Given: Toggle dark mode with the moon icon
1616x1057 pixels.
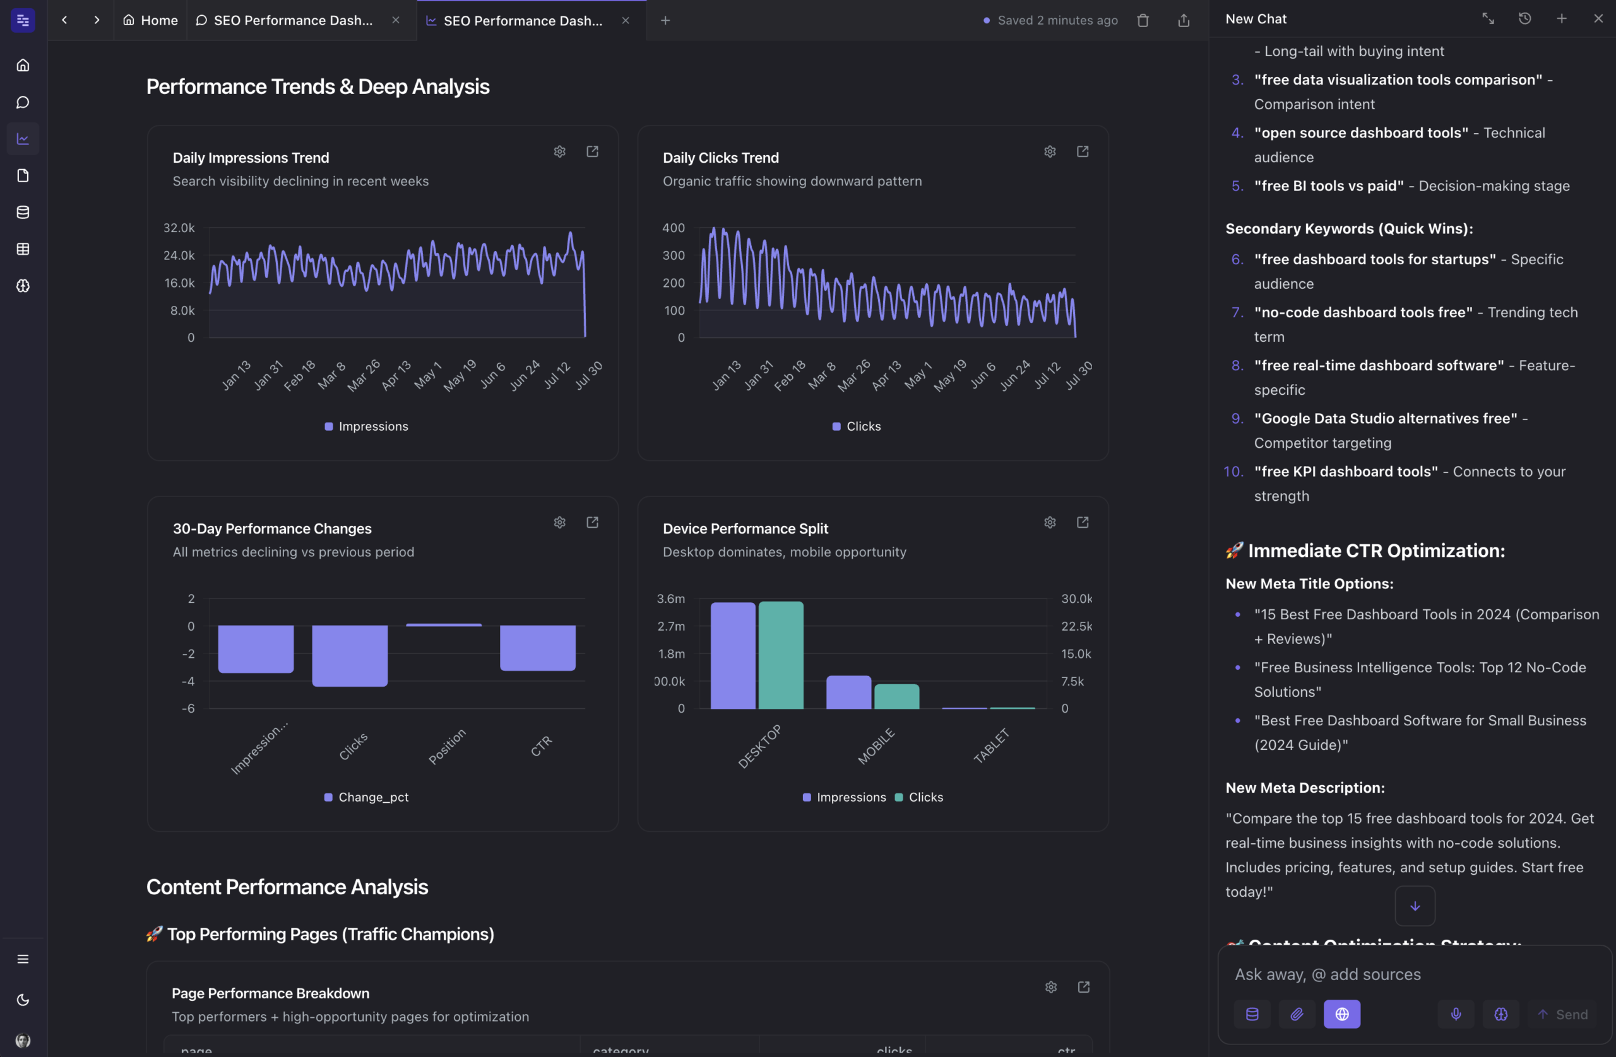Looking at the screenshot, I should [x=22, y=1000].
